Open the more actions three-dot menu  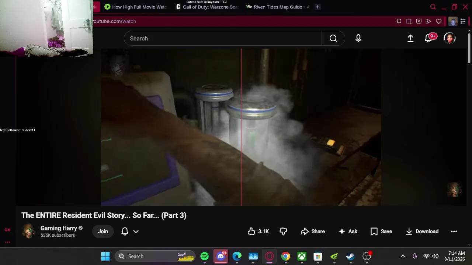click(454, 231)
